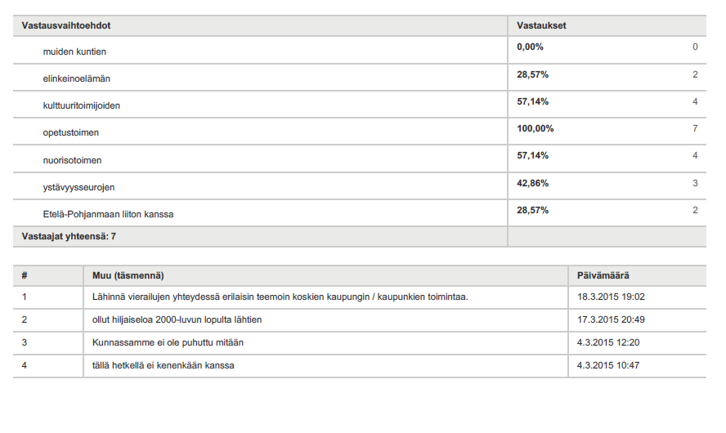
Task: Click the Vastausvaihtoehdot column header
Action: (66, 25)
